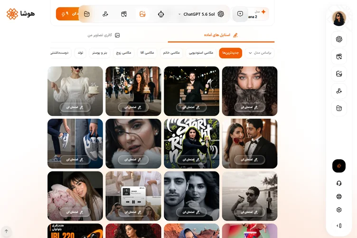Viewport: 357px width, 238px height.
Task: Open headset support icon in sidebar
Action: pos(339,183)
